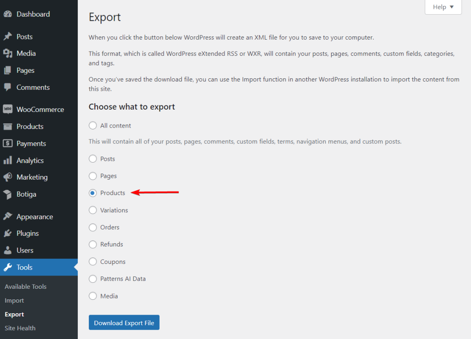Click the Dashboard gauge icon
This screenshot has width=471, height=339.
pos(8,14)
